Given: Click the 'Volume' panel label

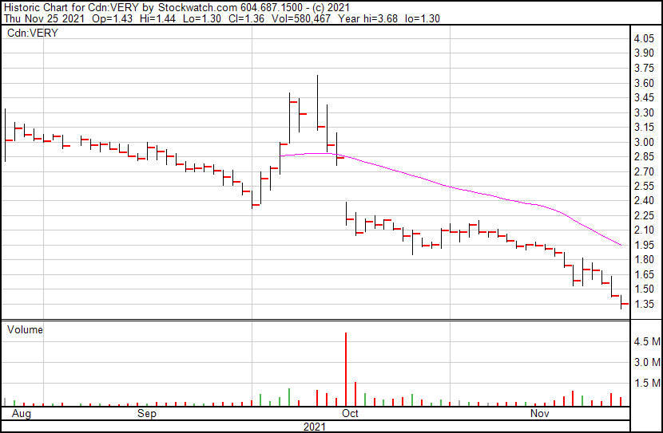Looking at the screenshot, I should click(x=25, y=329).
